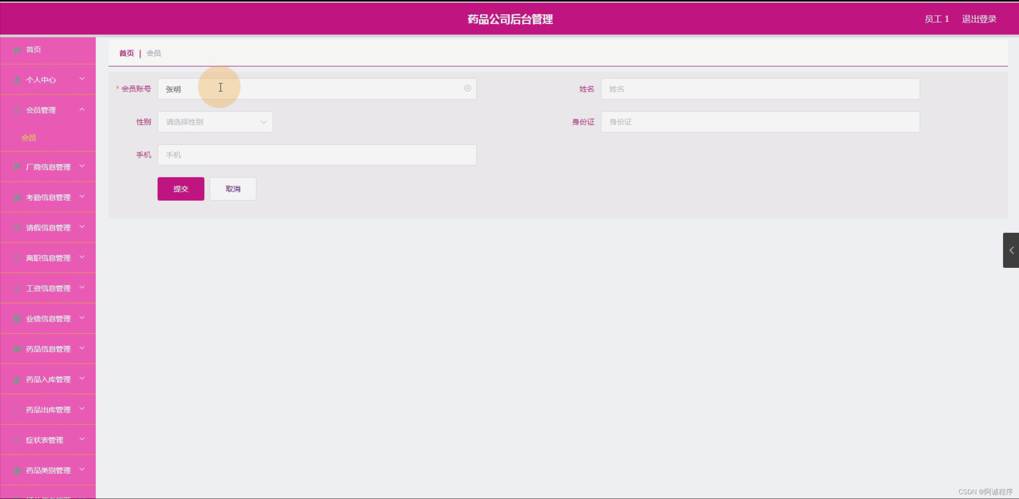Screen dimensions: 1019x499
Task: Click the 考勤信息管理 calendar icon
Action: click(x=17, y=197)
